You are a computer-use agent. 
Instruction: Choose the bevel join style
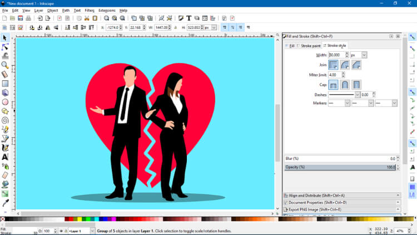click(x=356, y=65)
